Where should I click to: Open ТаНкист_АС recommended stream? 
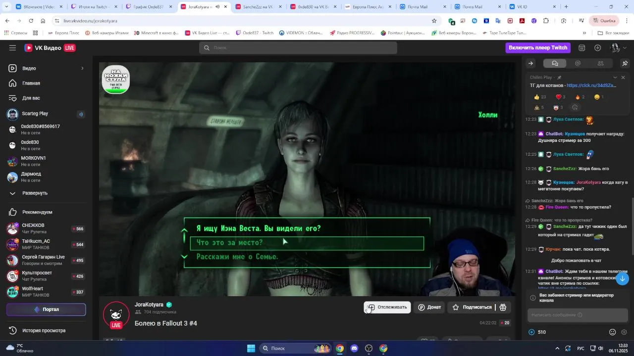click(x=47, y=244)
